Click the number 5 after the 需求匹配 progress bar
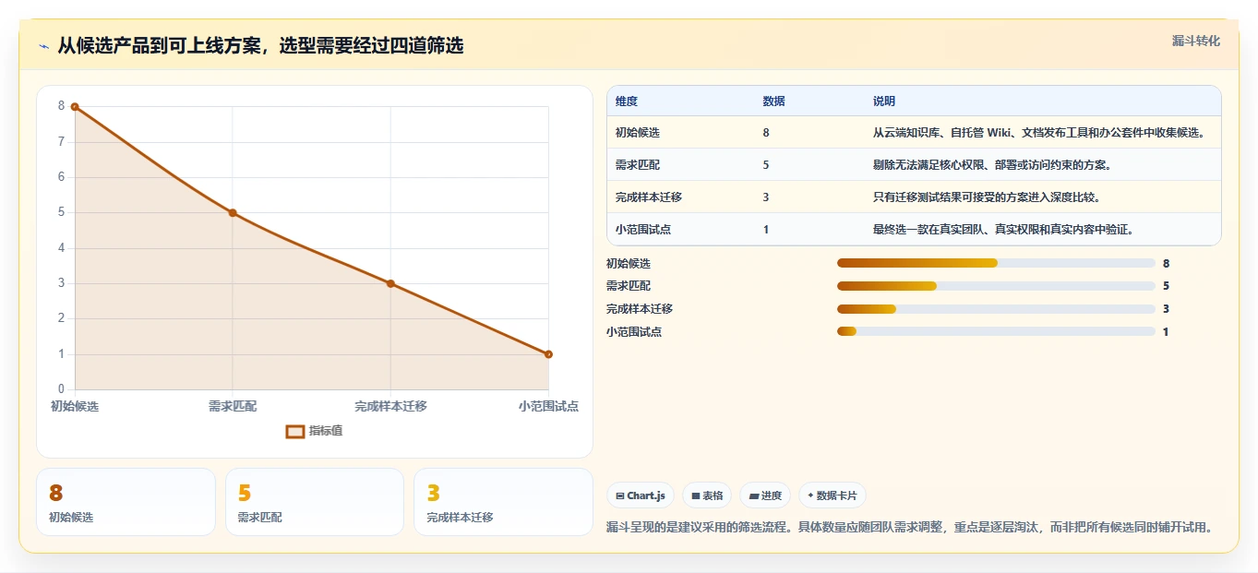This screenshot has width=1258, height=573. [x=1167, y=286]
